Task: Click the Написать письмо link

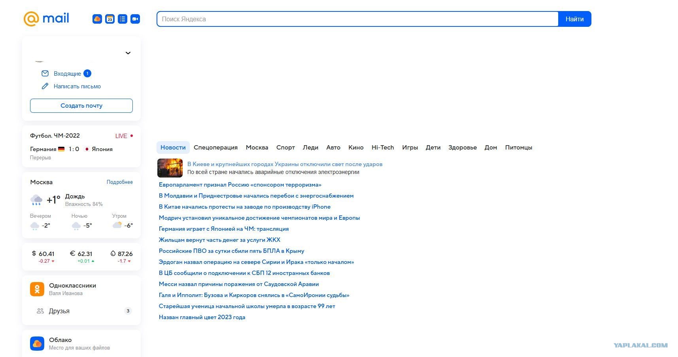Action: pos(77,86)
